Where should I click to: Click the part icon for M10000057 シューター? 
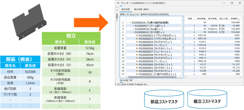point(137,51)
